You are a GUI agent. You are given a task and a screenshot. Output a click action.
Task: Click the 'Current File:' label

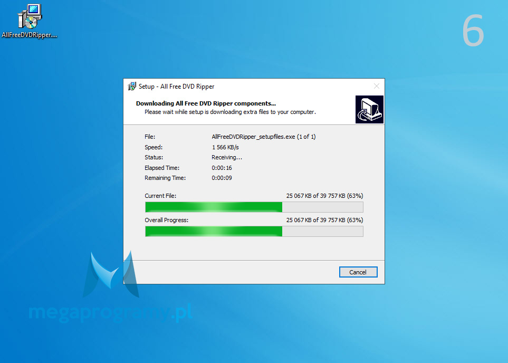(160, 196)
